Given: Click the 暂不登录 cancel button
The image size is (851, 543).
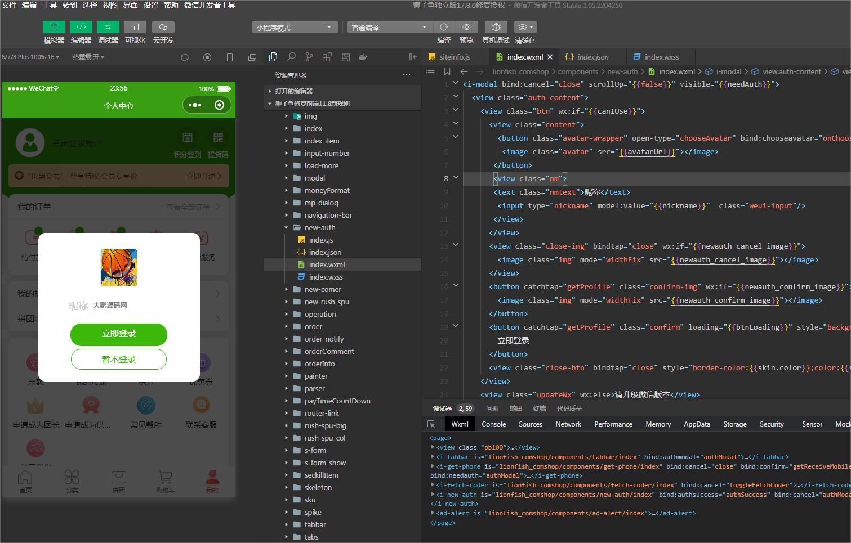Looking at the screenshot, I should click(119, 359).
